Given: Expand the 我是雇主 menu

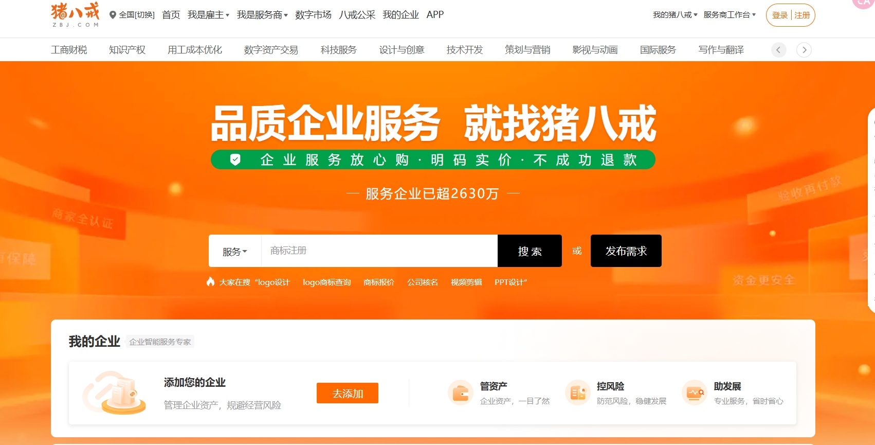Looking at the screenshot, I should (208, 15).
